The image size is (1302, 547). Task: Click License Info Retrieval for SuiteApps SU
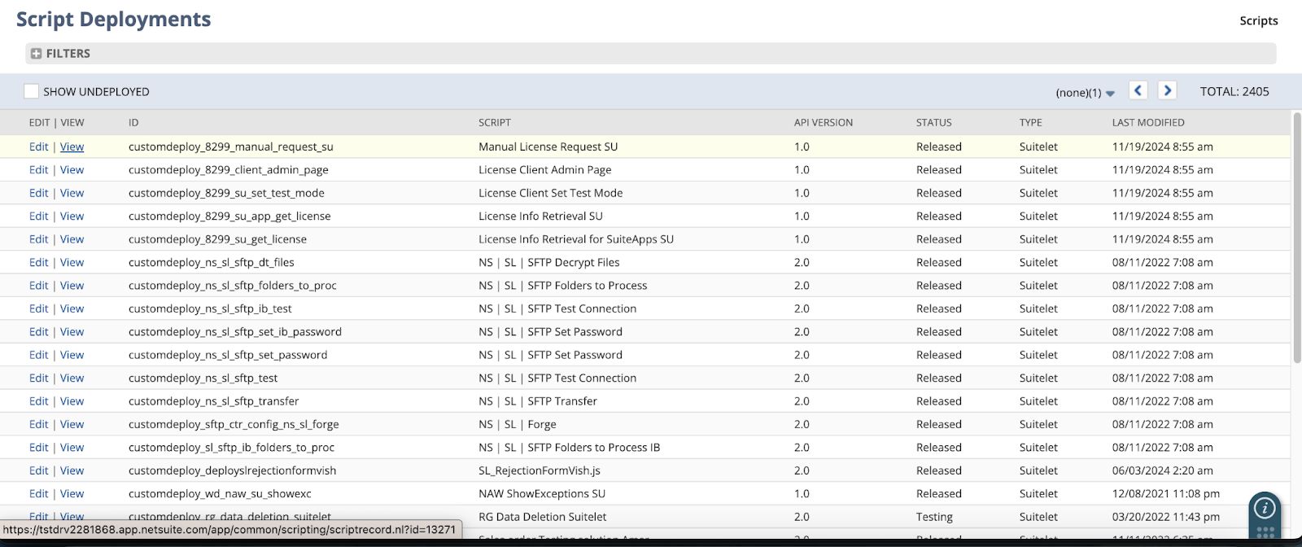click(576, 239)
